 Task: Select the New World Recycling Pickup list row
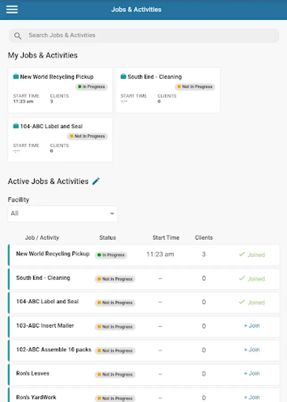(x=53, y=254)
